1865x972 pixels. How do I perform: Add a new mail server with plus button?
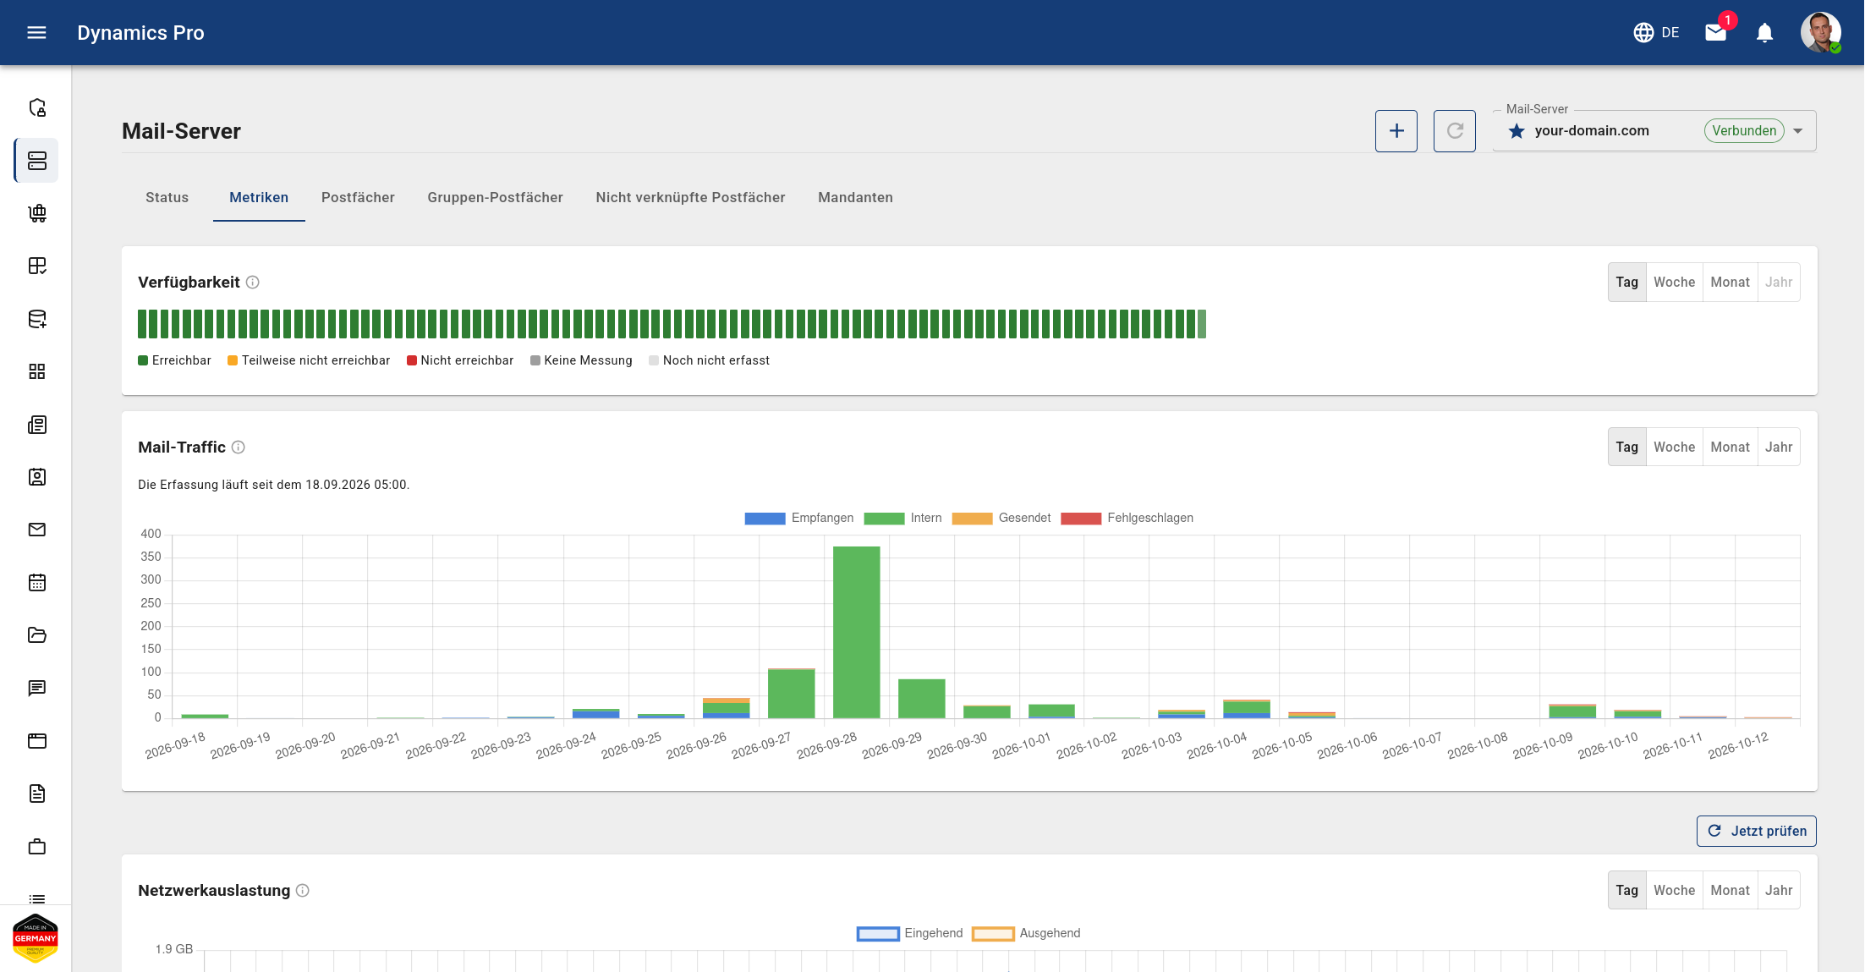1396,131
